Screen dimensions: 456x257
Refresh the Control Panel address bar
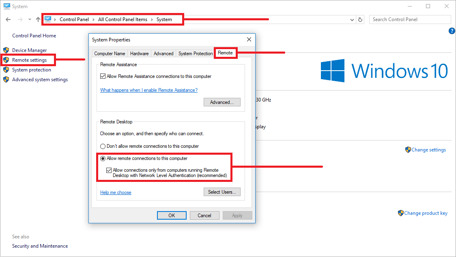pos(360,19)
